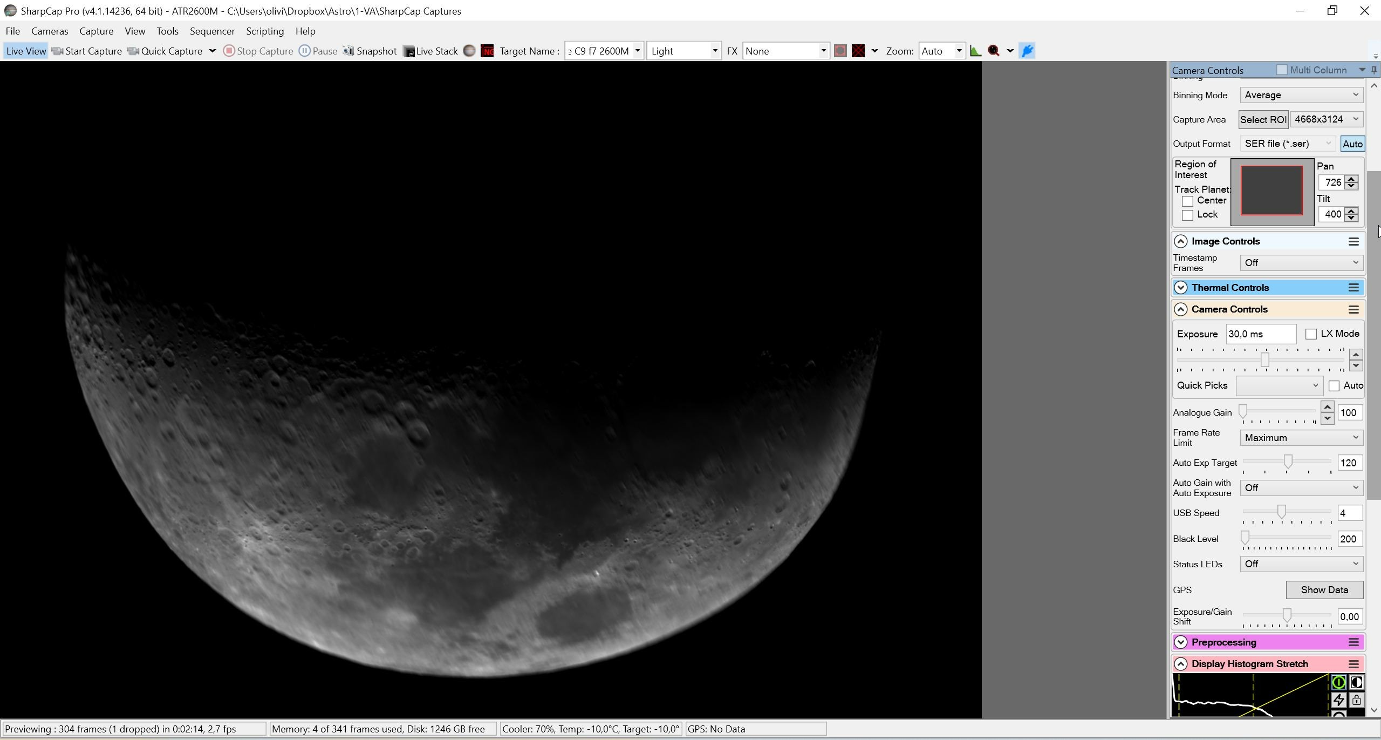The width and height of the screenshot is (1381, 740).
Task: Check the Track Planet Center box
Action: tap(1187, 201)
